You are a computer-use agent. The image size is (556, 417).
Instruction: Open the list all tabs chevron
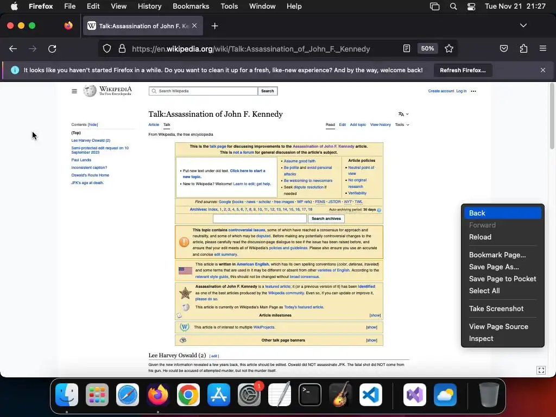coord(523,26)
